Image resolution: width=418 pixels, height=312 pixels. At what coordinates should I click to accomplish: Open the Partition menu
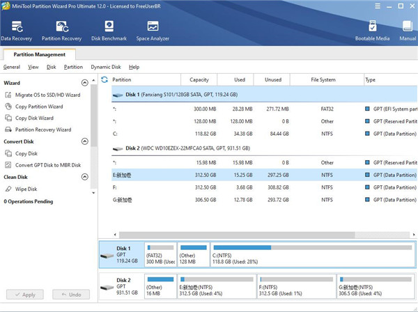[x=73, y=67]
